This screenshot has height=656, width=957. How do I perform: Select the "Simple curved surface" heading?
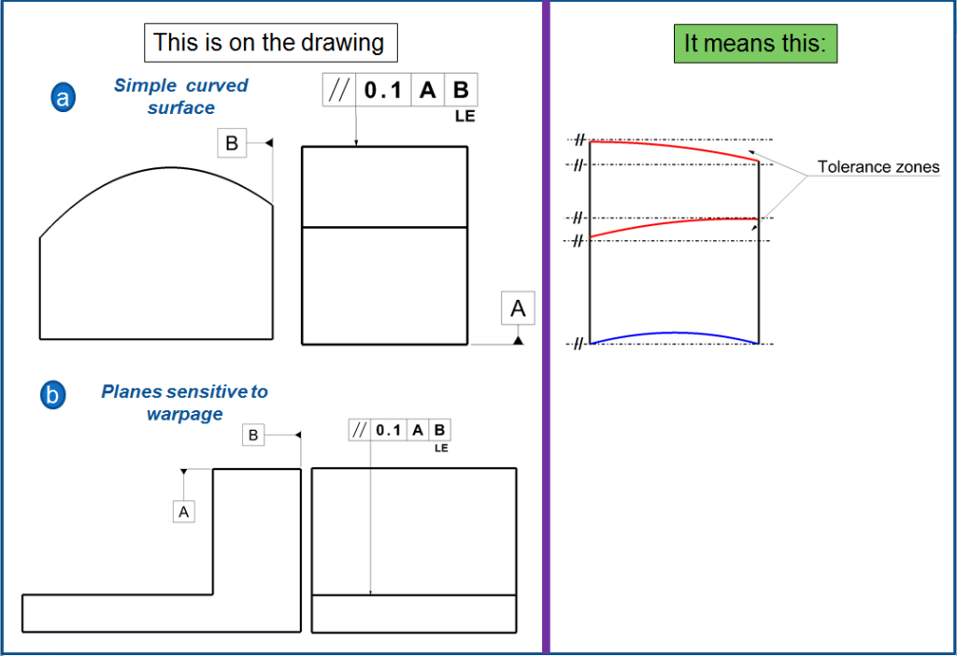[180, 96]
